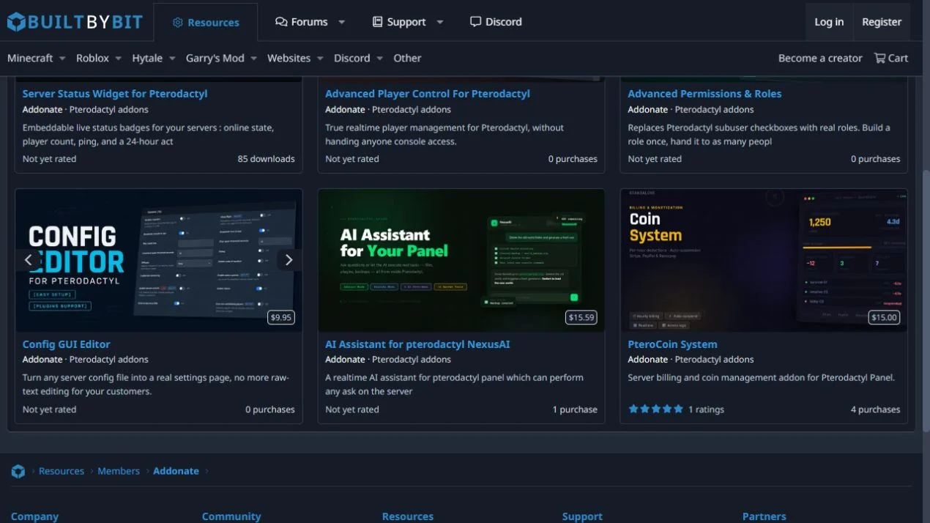Click Pterodactyl addons under PteroCoin System

click(714, 360)
